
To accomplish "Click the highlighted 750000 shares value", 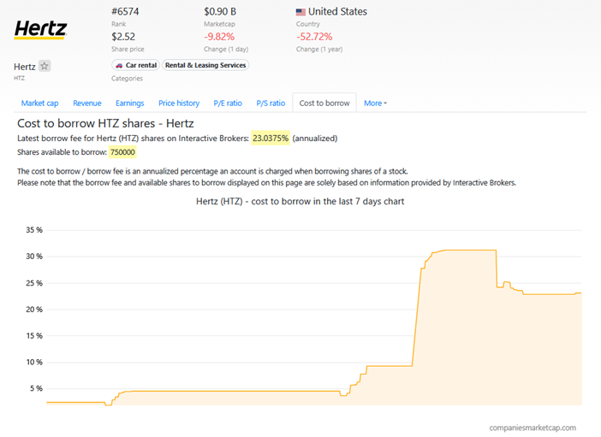I will [122, 152].
